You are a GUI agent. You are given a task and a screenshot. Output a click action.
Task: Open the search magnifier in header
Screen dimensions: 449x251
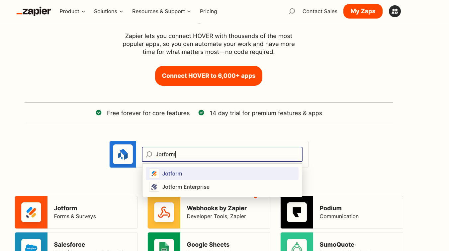tap(292, 12)
